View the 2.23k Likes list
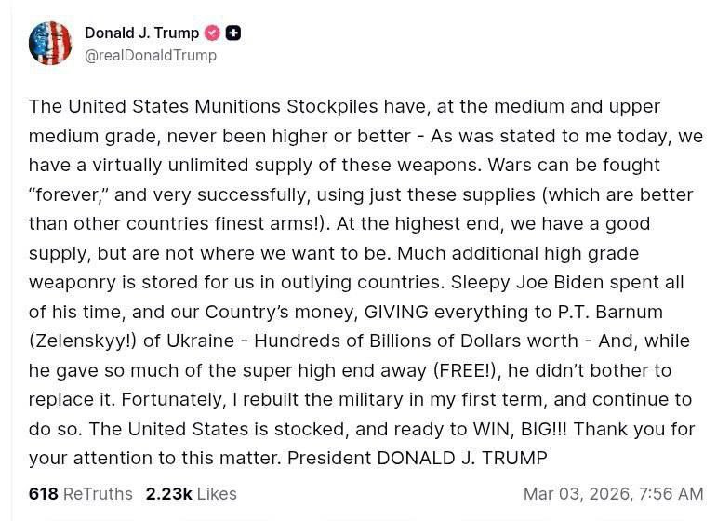Screen dimensions: 717x521 click(191, 493)
